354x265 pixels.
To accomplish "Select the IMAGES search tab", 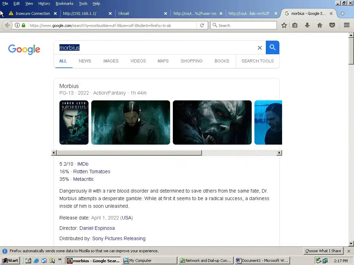I will pyautogui.click(x=111, y=61).
